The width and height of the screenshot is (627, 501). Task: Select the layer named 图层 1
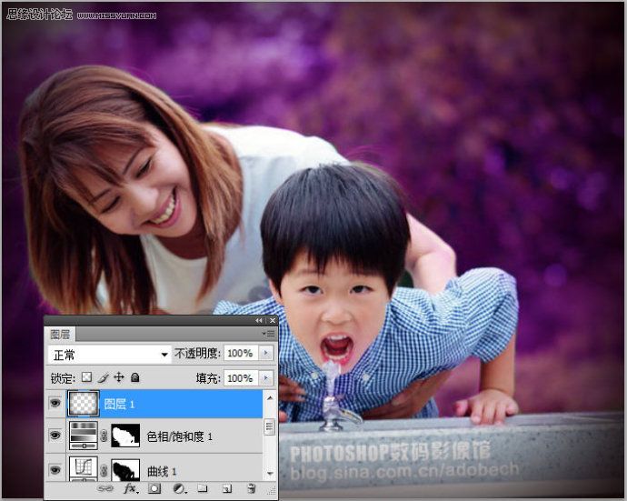[x=119, y=404]
